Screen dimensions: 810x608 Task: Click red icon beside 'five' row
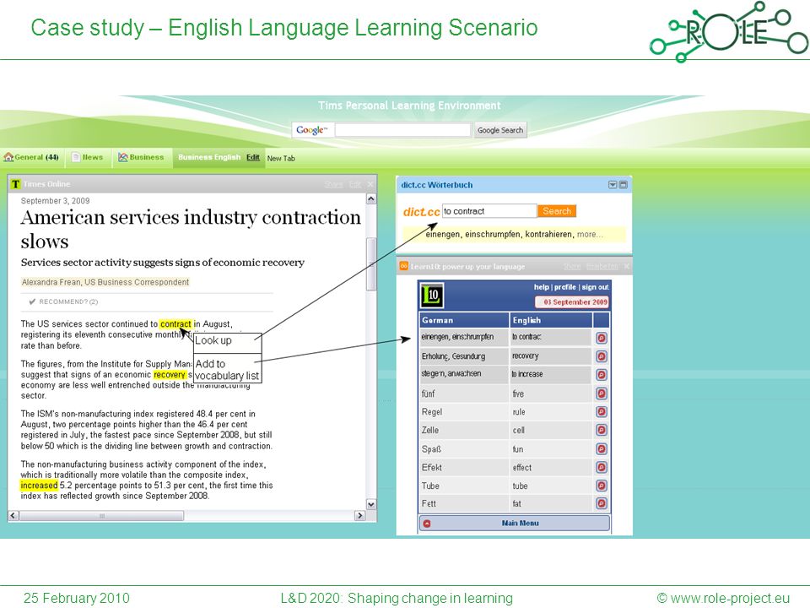pyautogui.click(x=602, y=394)
